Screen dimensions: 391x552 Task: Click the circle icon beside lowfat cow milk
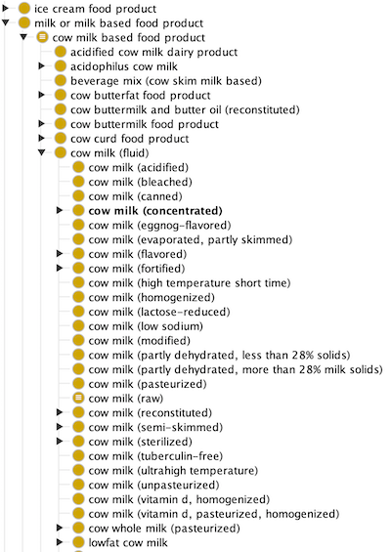78,542
